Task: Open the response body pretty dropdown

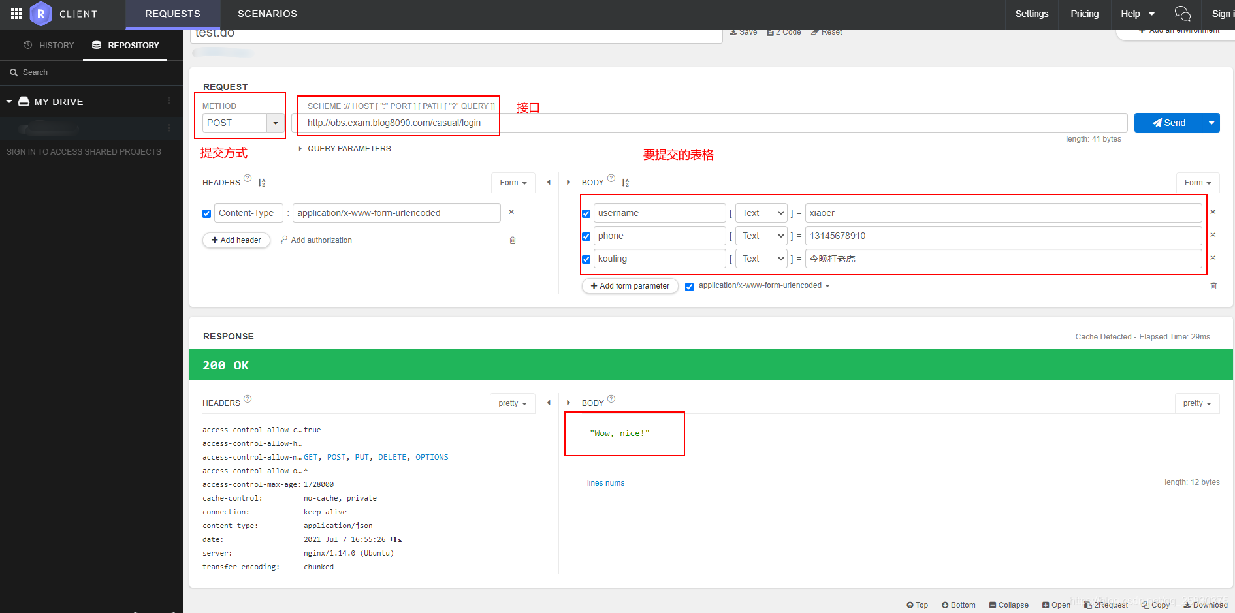Action: tap(1197, 403)
